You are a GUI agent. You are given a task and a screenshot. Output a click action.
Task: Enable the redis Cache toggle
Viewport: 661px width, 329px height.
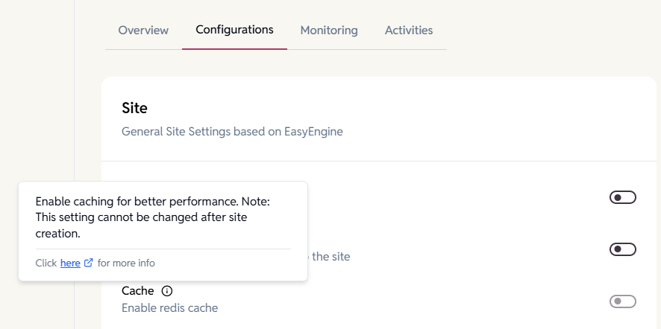click(622, 301)
